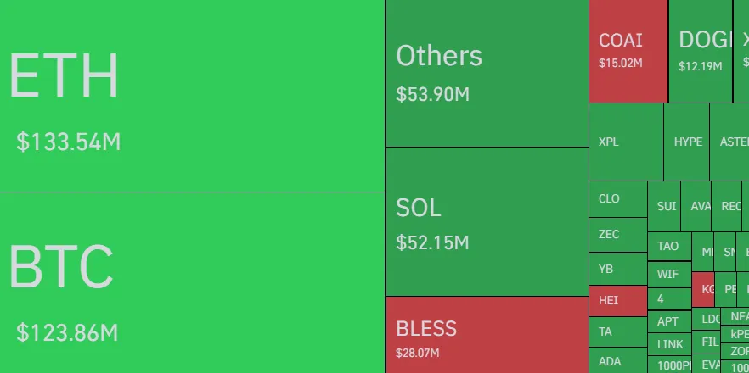
Task: Select the SOL $52.15M tile
Action: pyautogui.click(x=487, y=222)
